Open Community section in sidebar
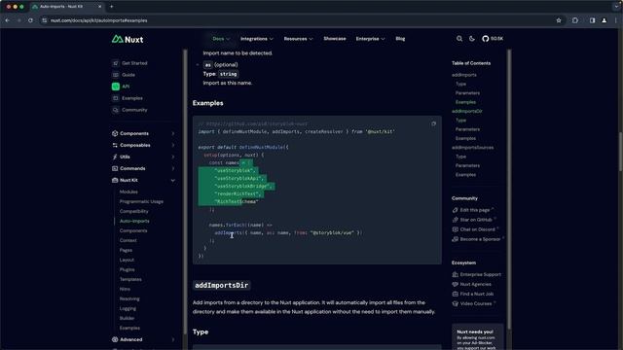The image size is (623, 350). [129, 110]
